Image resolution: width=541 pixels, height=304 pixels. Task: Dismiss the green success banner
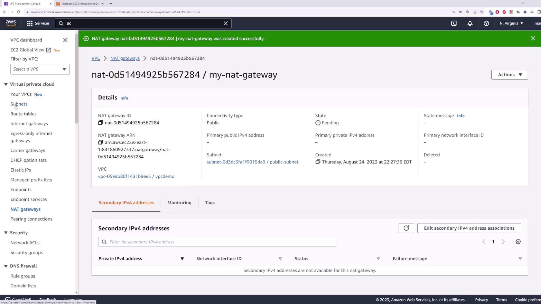point(533,39)
